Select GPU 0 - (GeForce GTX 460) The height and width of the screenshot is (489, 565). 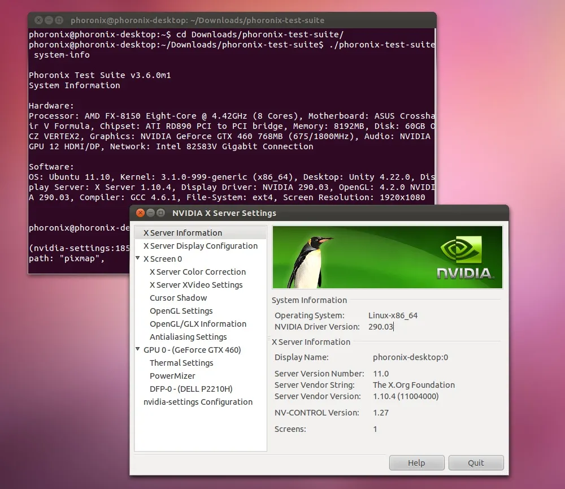pos(192,350)
